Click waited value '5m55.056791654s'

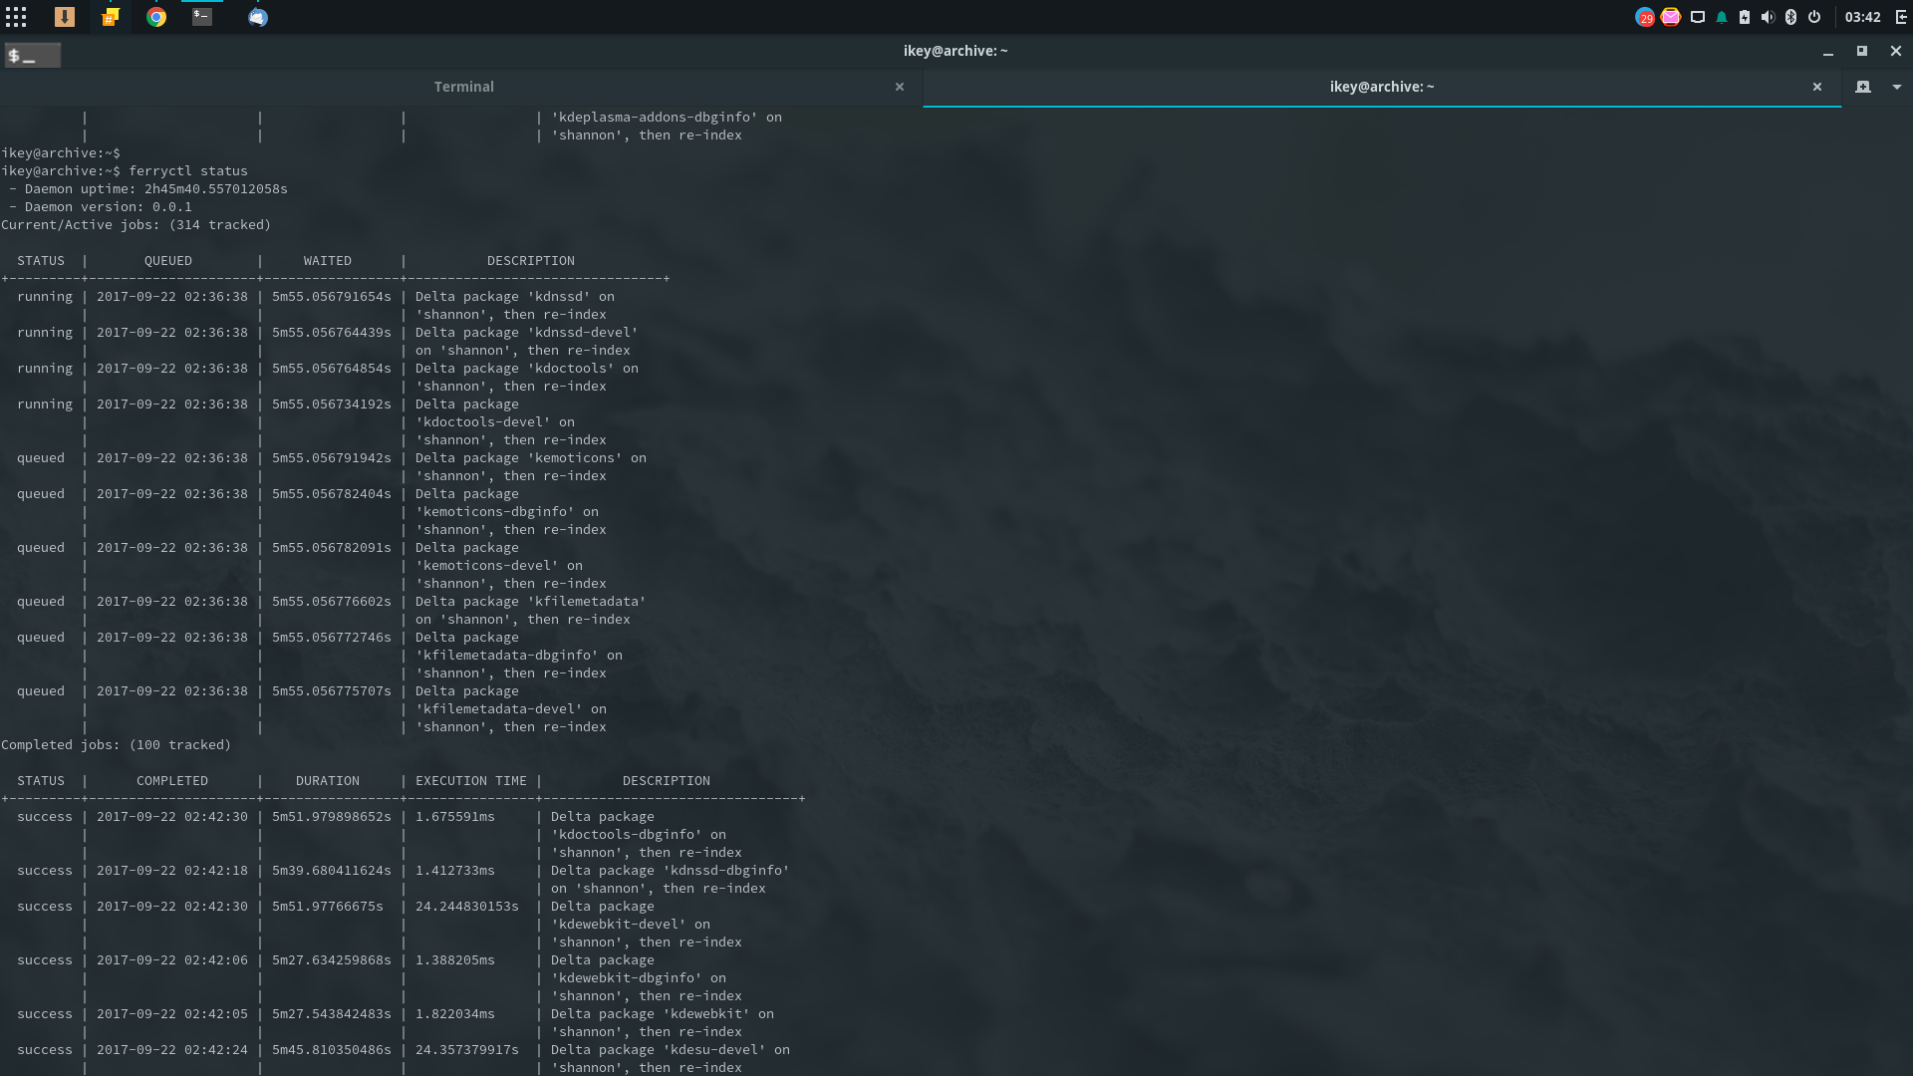[332, 297]
